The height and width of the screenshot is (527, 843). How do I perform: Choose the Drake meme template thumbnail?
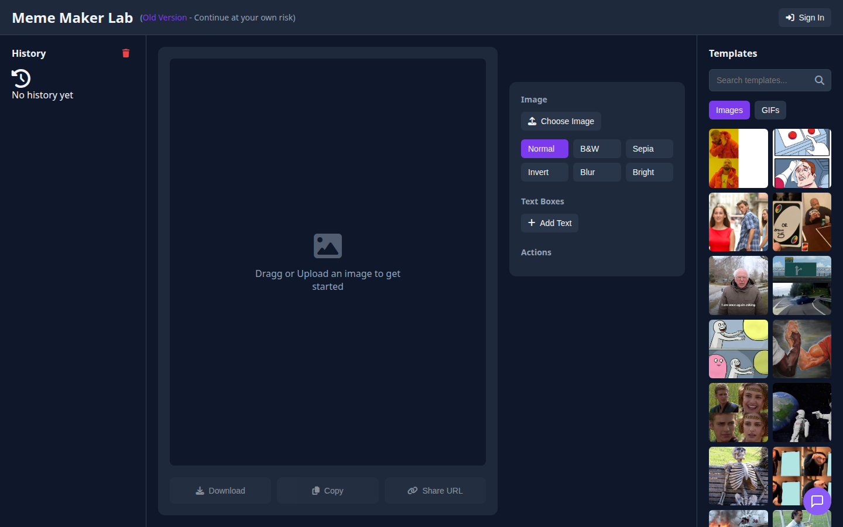[738, 158]
